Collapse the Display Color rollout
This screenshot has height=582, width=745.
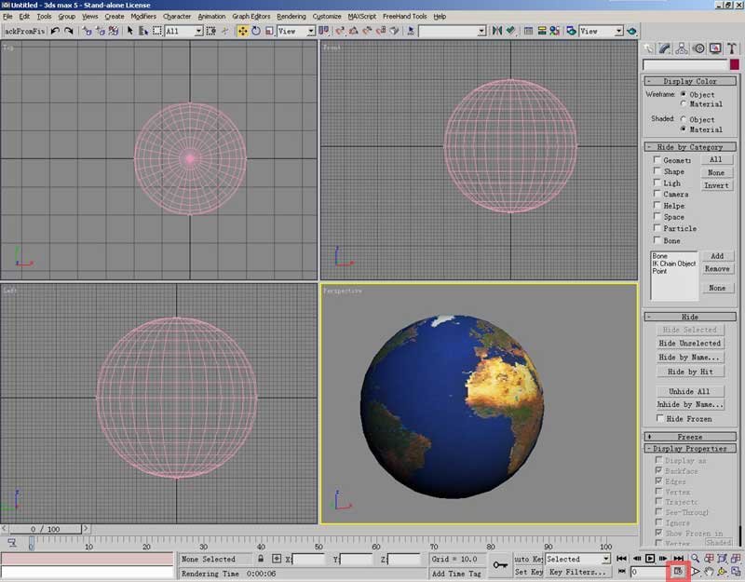[689, 81]
